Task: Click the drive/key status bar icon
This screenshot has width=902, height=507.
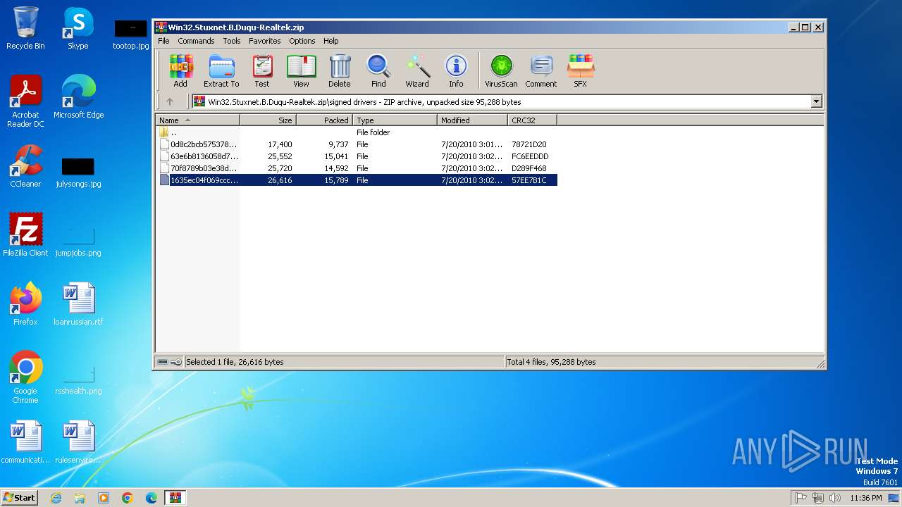Action: pyautogui.click(x=170, y=362)
